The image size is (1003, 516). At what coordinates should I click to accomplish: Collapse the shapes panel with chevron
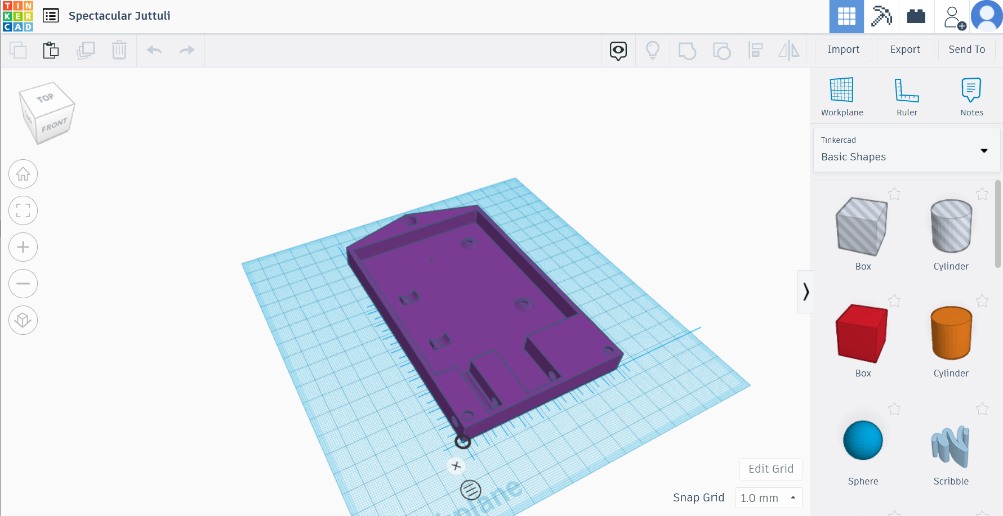point(806,291)
